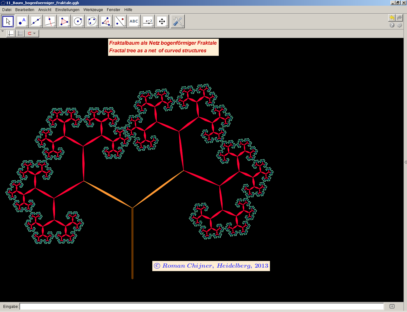Viewport: 407px width, 312px height.
Task: Click the yellow Undo button
Action: point(392,18)
